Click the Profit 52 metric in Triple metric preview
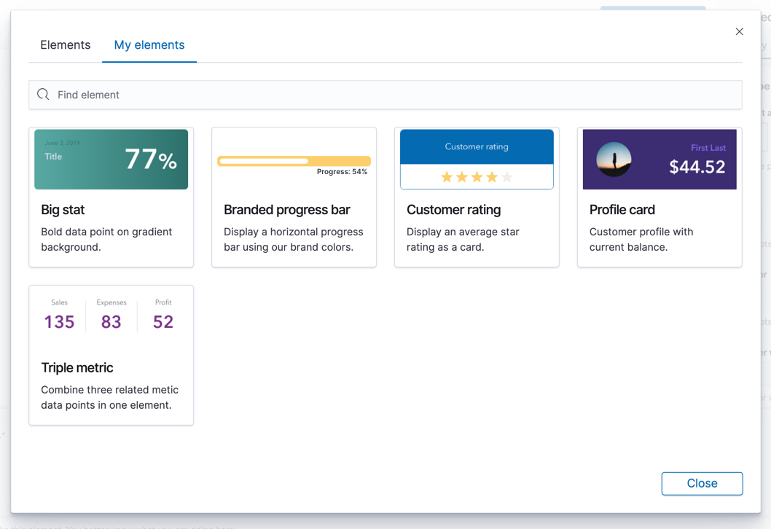The width and height of the screenshot is (771, 529). [x=163, y=315]
